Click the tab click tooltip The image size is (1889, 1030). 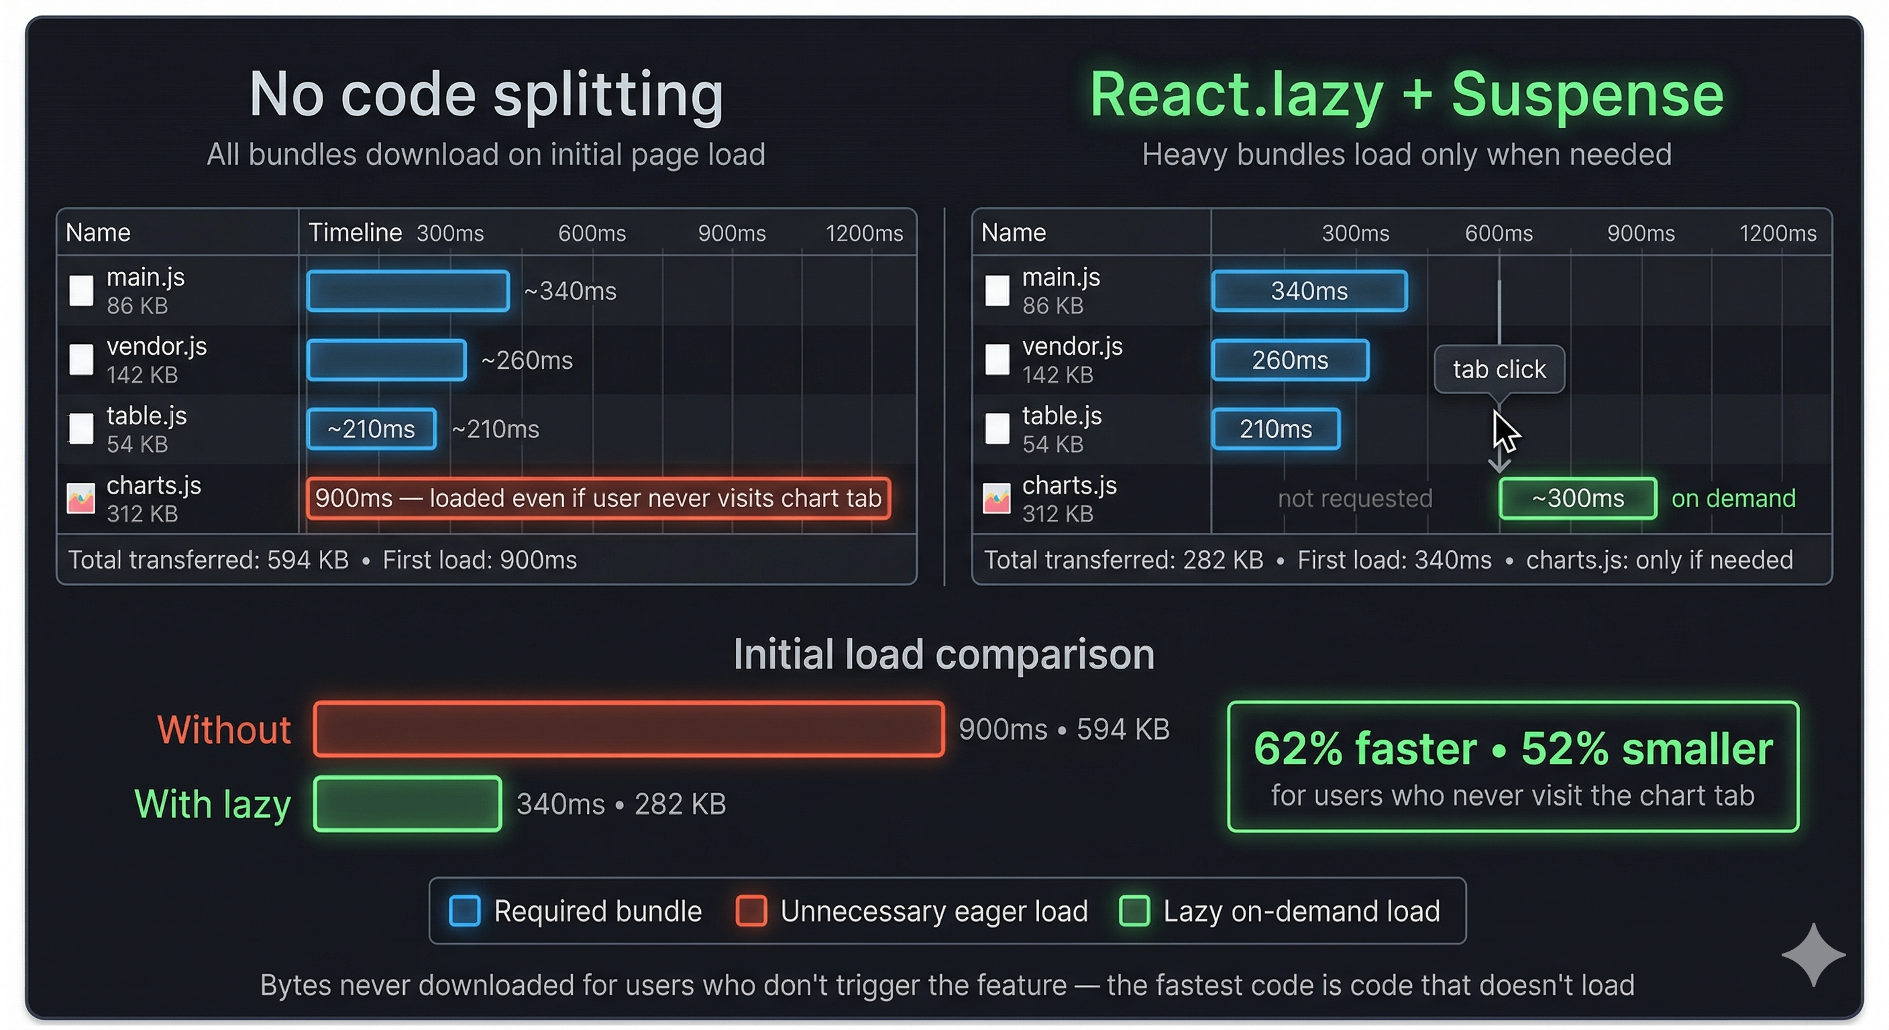coord(1500,369)
